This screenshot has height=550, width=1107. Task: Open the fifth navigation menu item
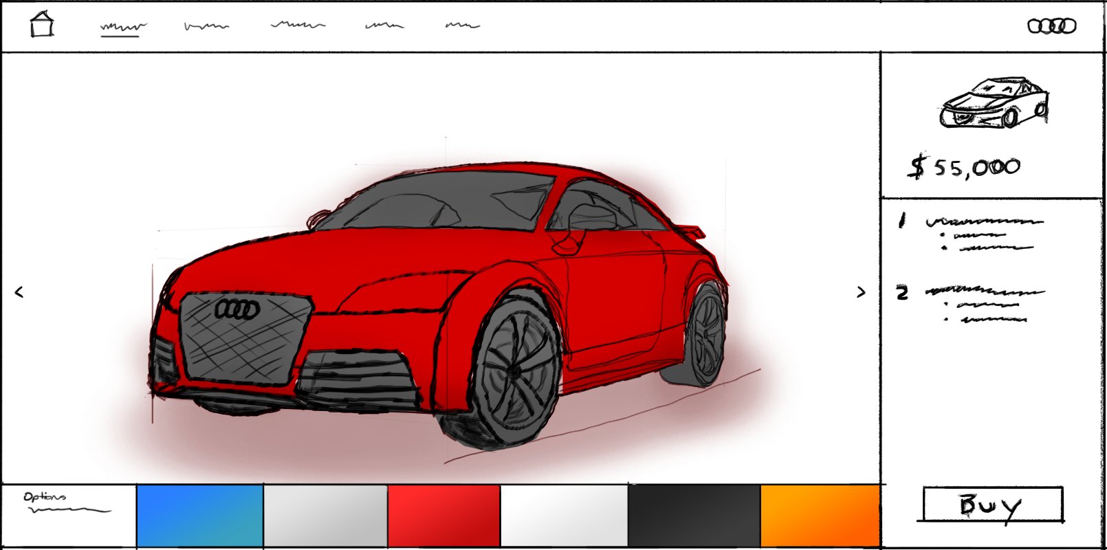tap(462, 25)
